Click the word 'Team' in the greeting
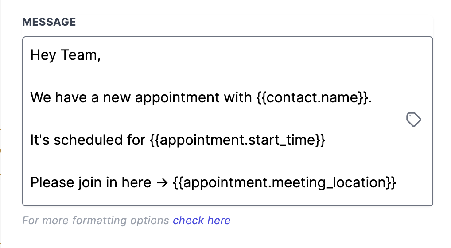451x248 pixels. click(x=79, y=55)
